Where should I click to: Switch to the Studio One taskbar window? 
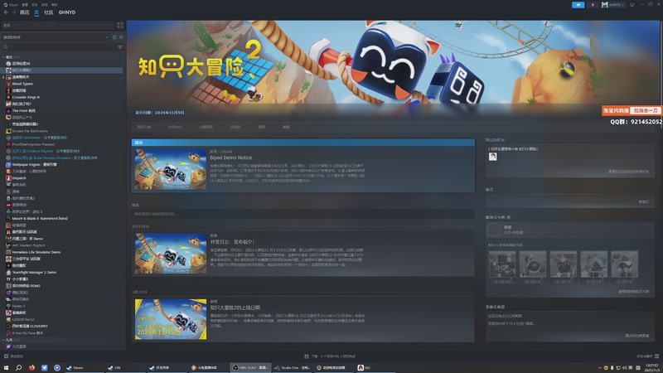(x=293, y=367)
